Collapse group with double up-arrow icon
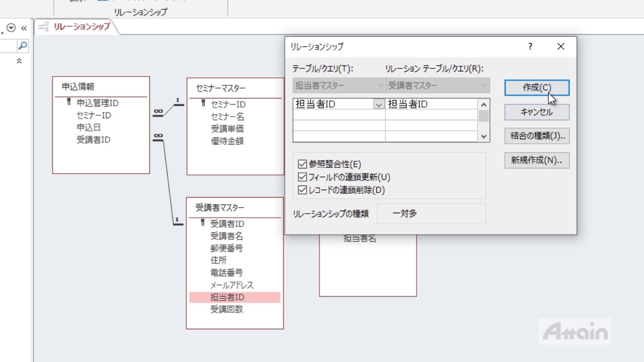The image size is (644, 362). click(19, 61)
